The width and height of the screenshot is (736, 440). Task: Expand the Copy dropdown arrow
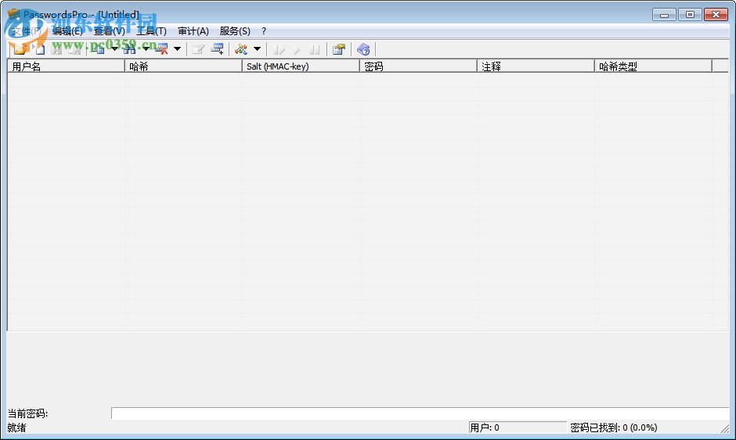pos(114,48)
